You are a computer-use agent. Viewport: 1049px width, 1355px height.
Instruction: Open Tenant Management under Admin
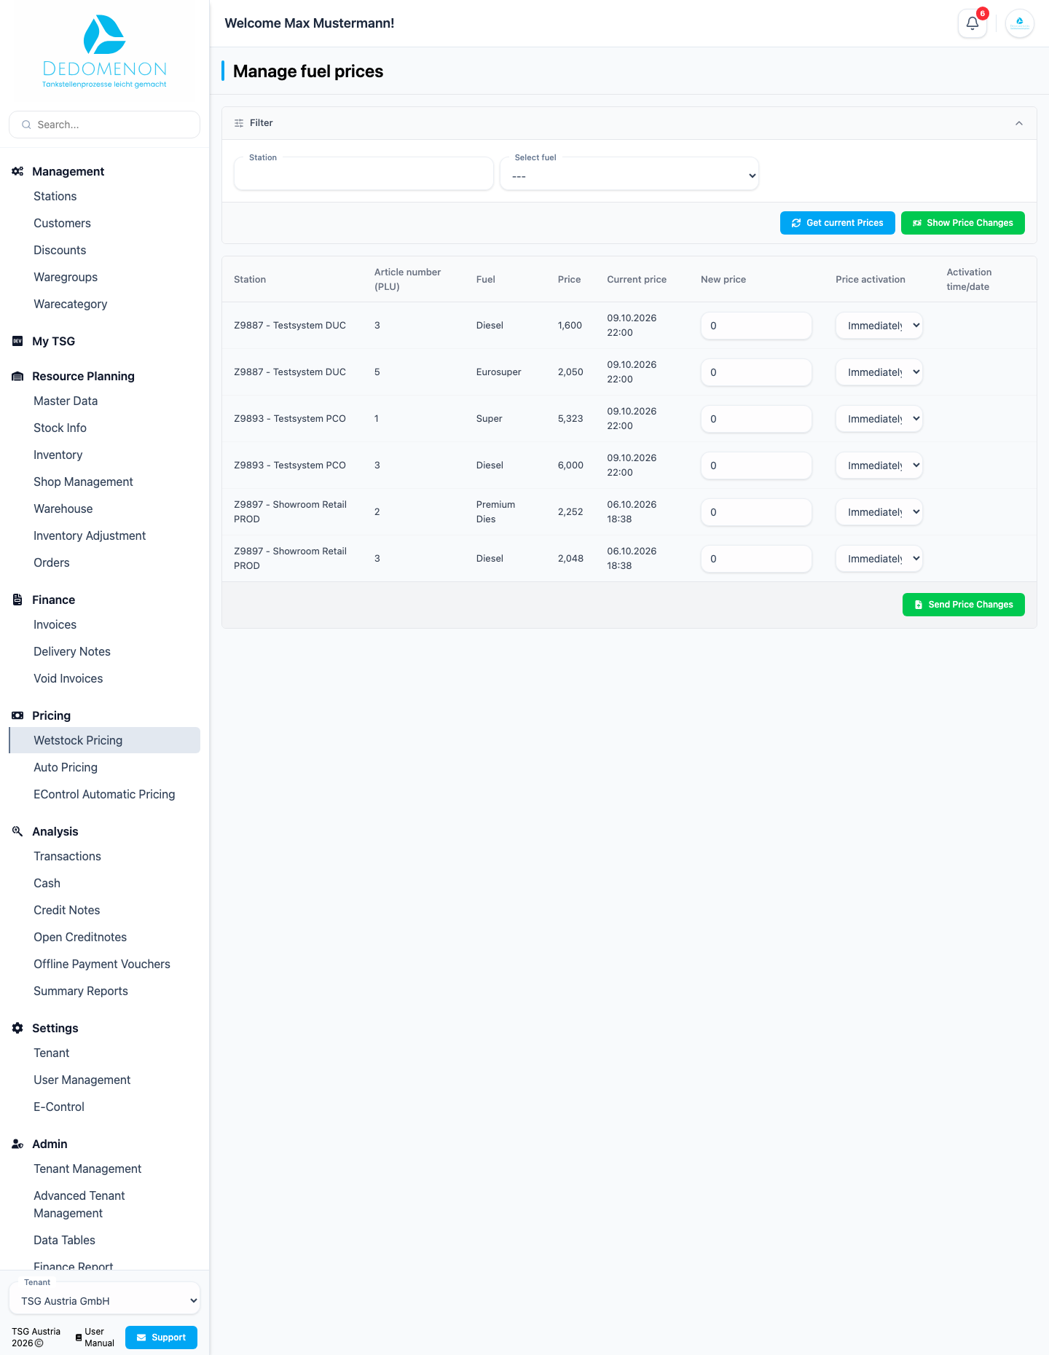87,1169
